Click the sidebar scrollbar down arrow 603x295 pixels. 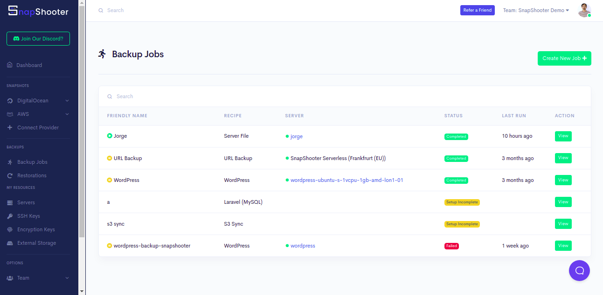pos(82,291)
